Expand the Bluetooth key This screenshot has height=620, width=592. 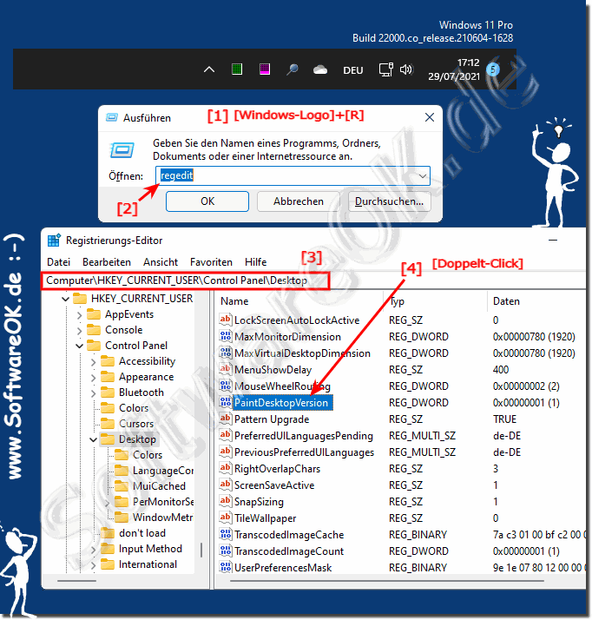(93, 393)
